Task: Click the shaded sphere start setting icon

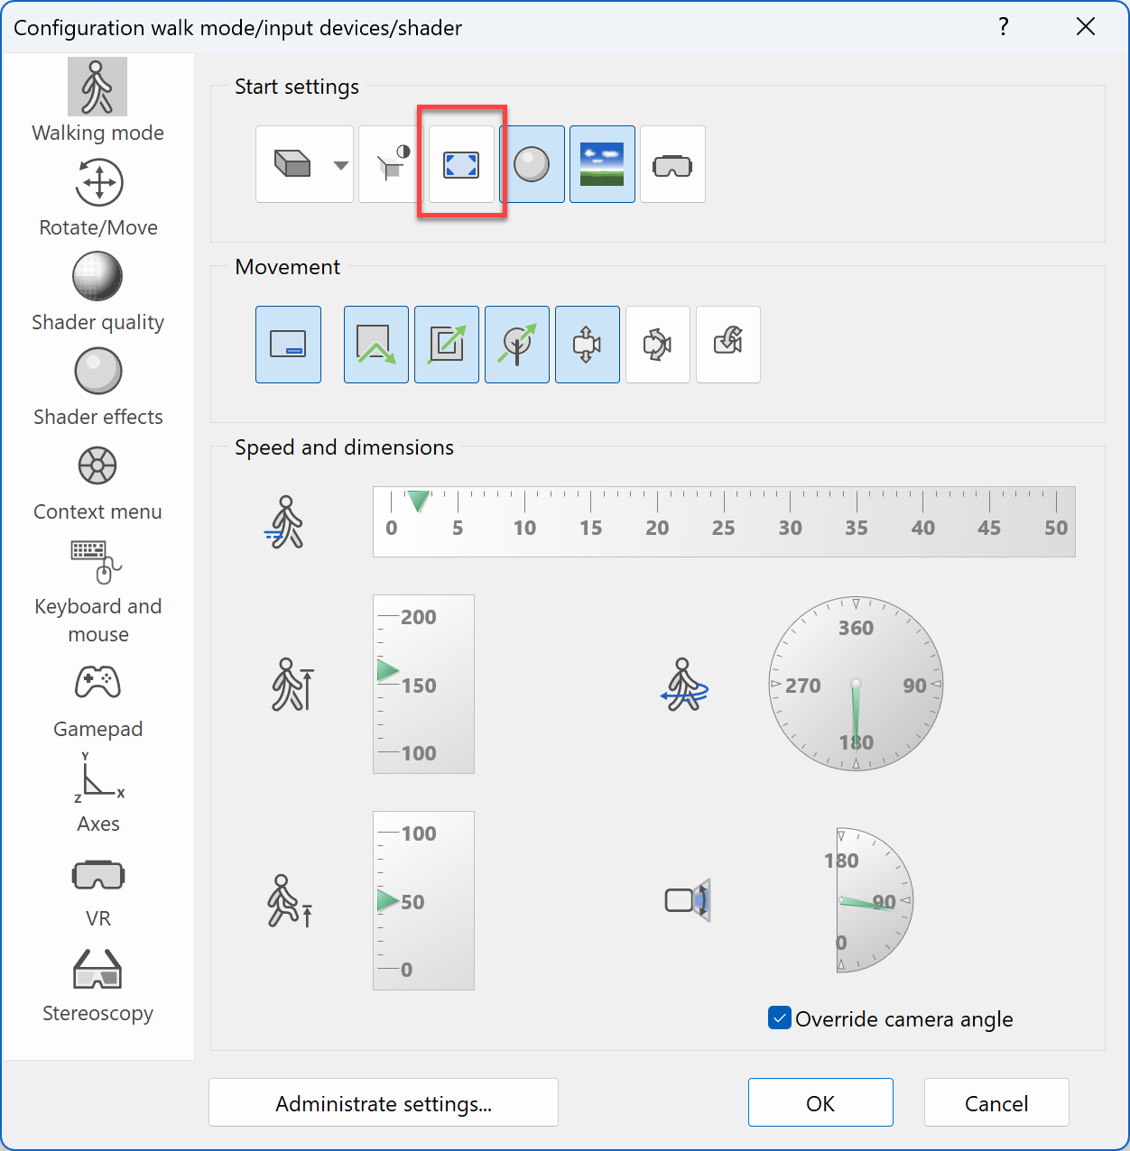Action: 532,163
